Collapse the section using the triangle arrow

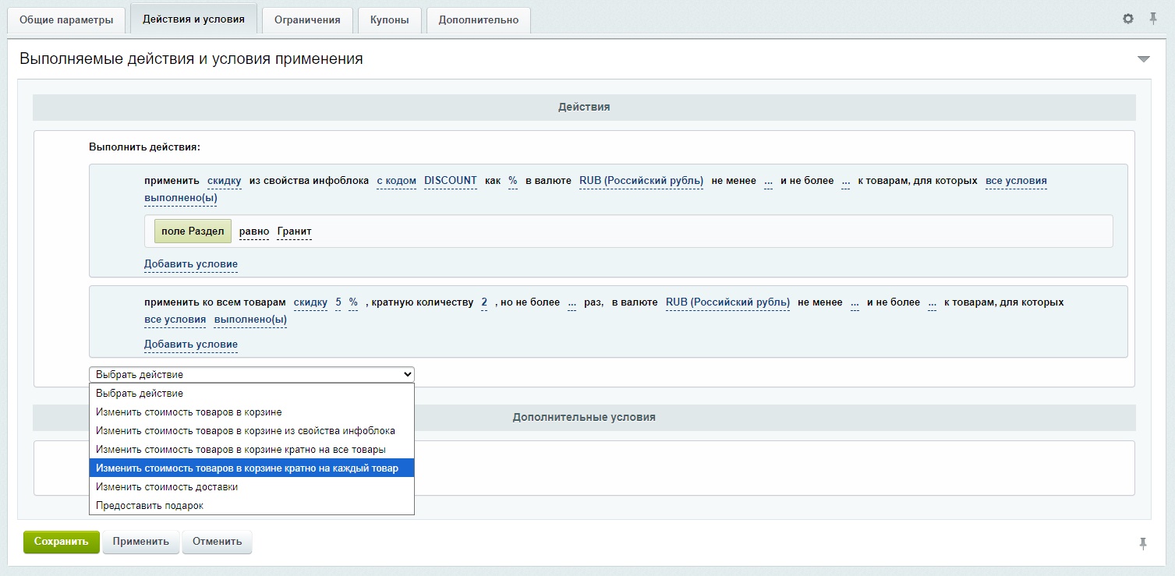pos(1144,59)
